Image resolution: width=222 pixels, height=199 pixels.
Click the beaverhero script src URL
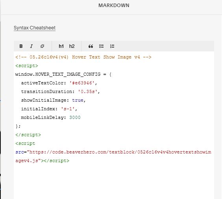coord(113,156)
